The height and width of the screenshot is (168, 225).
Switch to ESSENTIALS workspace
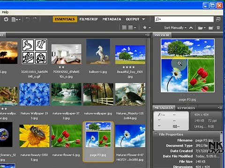[65, 19]
